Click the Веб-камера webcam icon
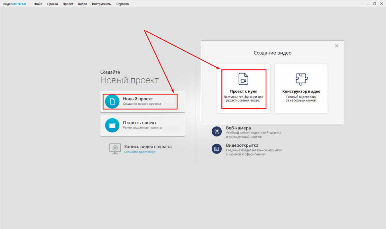Image resolution: width=386 pixels, height=229 pixels. [x=217, y=131]
